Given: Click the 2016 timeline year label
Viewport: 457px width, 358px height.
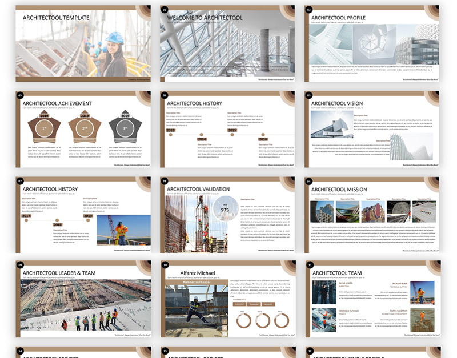Looking at the screenshot, I should click(263, 139).
